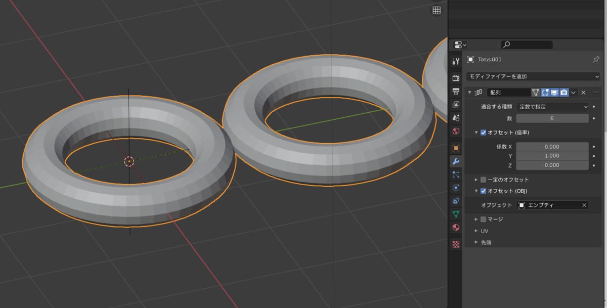This screenshot has height=308, width=607.
Task: Click the 配列 modifier name field
Action: (x=509, y=93)
